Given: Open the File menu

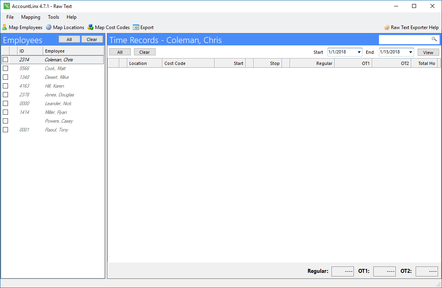Looking at the screenshot, I should [10, 17].
